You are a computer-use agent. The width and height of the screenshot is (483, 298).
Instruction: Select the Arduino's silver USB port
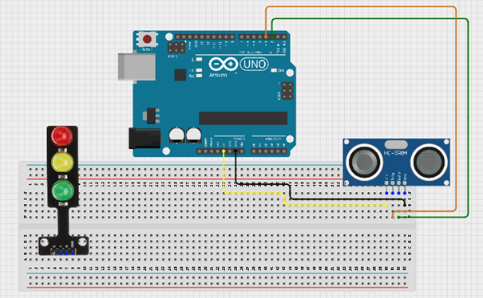point(137,67)
